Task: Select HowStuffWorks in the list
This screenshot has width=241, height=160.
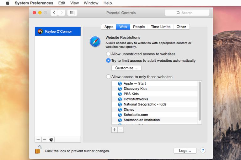Action: point(155,99)
